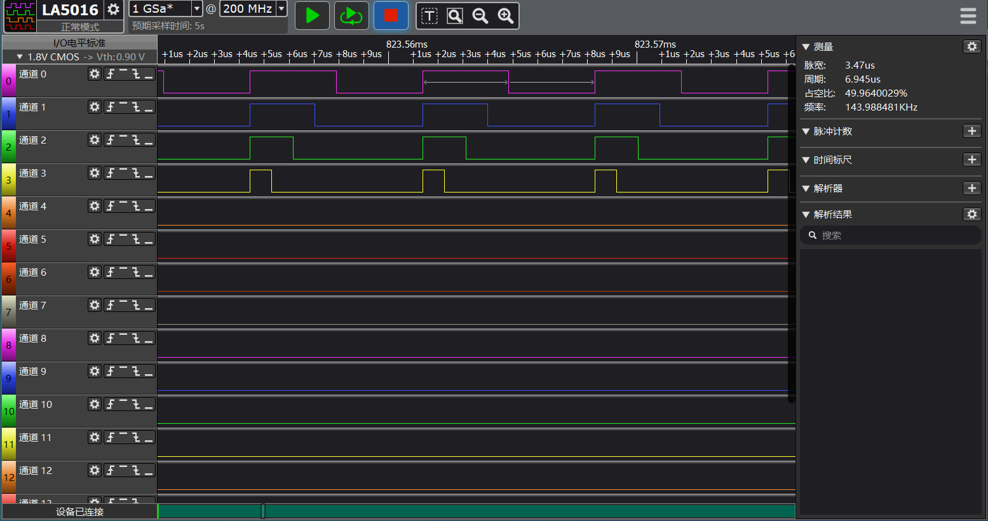Screen dimensions: 988x521
Task: Toggle falling-edge trigger on 通道 5
Action: pyautogui.click(x=136, y=239)
